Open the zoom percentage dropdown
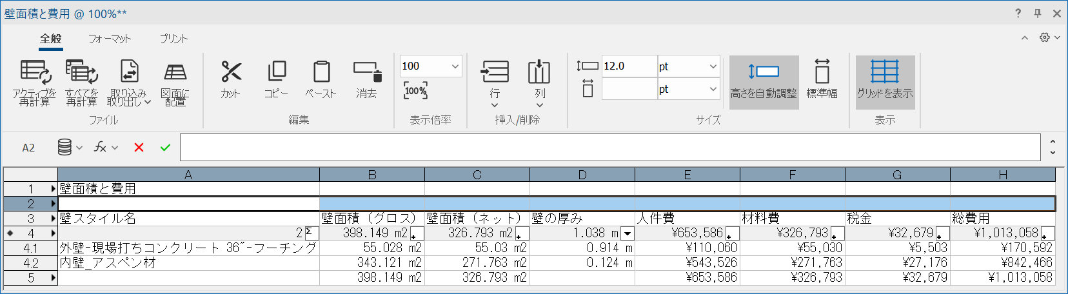The height and width of the screenshot is (294, 1068). 455,66
